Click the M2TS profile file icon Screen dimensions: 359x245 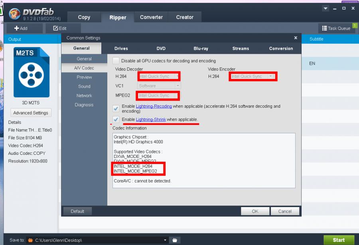coord(32,72)
